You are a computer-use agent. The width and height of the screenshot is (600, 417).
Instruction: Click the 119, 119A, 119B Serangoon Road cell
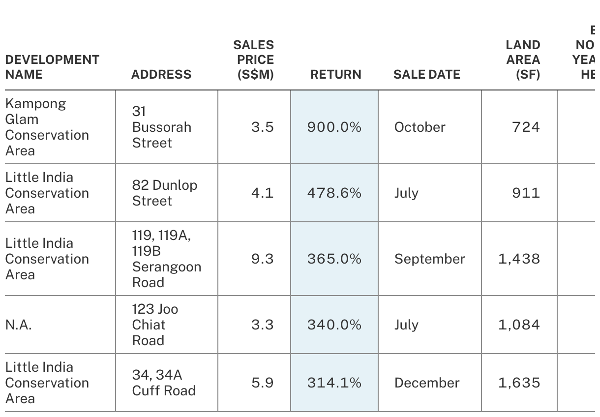click(166, 259)
